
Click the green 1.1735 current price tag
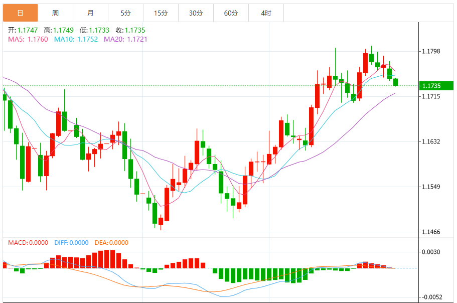tap(437, 86)
